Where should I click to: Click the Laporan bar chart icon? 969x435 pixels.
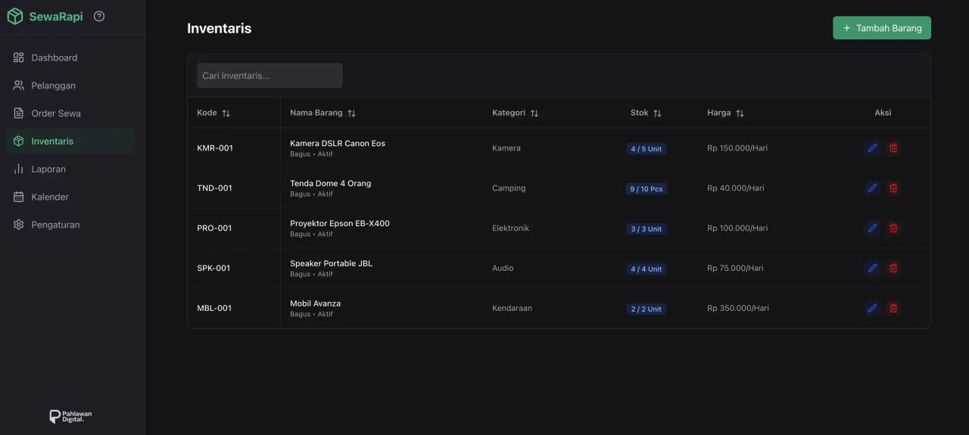click(19, 169)
